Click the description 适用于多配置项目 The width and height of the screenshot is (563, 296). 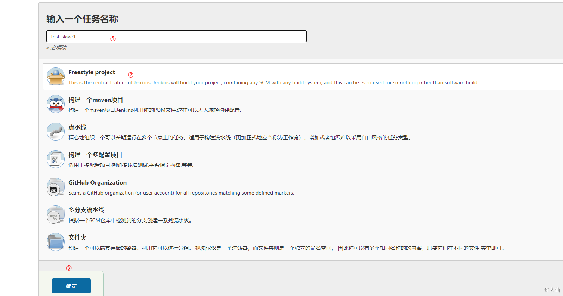click(x=131, y=166)
